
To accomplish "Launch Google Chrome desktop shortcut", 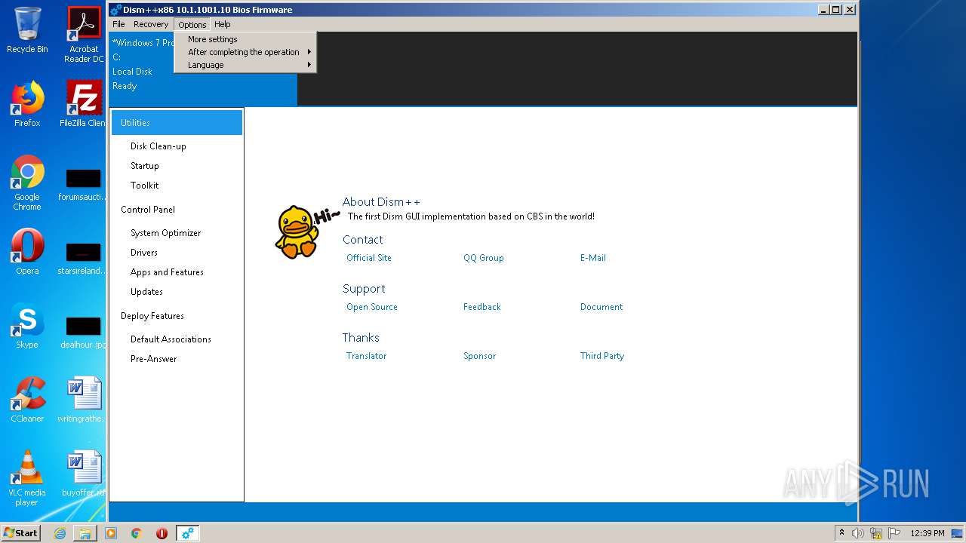I will 27,183.
